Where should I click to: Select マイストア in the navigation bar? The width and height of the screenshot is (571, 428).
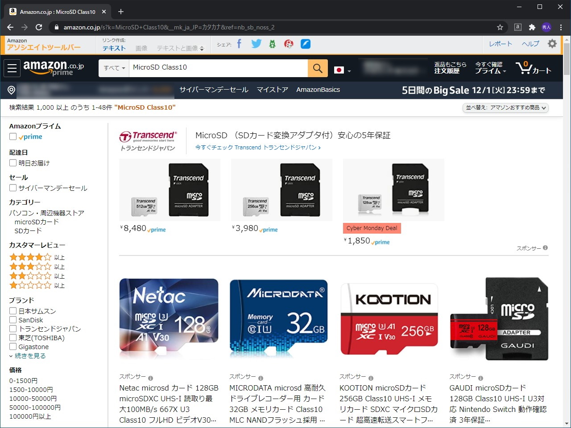coord(272,89)
